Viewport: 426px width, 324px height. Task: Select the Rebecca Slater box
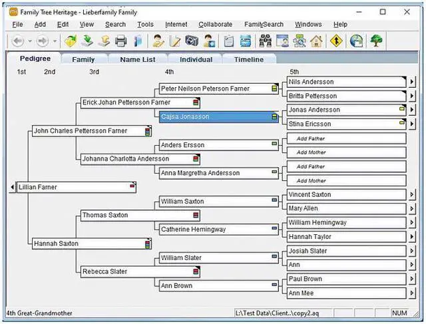click(140, 271)
